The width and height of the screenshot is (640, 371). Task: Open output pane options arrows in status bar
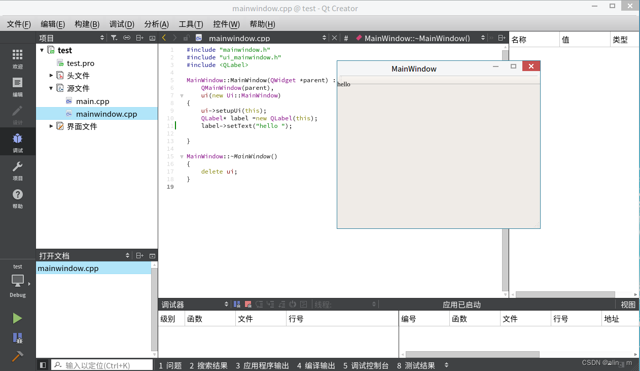446,365
